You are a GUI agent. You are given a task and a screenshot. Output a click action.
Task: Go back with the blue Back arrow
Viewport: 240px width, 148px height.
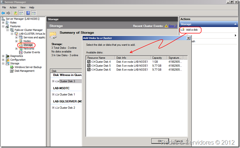point(3,13)
